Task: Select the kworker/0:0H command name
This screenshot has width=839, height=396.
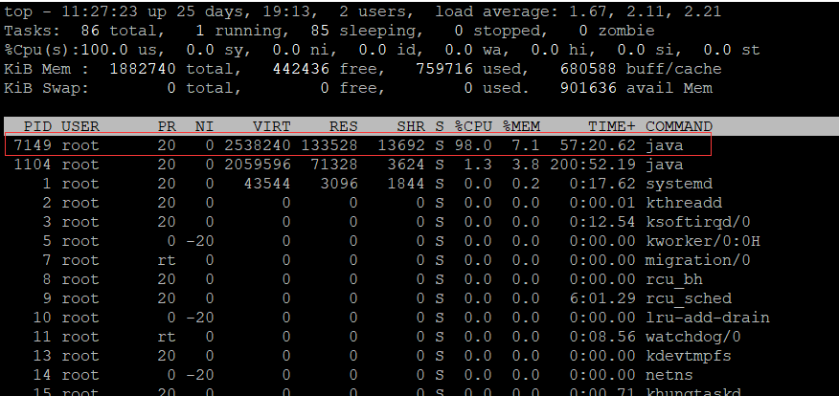Action: point(703,242)
